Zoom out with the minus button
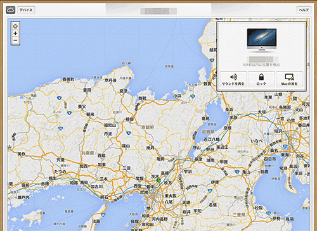317x231 pixels. (x=15, y=41)
